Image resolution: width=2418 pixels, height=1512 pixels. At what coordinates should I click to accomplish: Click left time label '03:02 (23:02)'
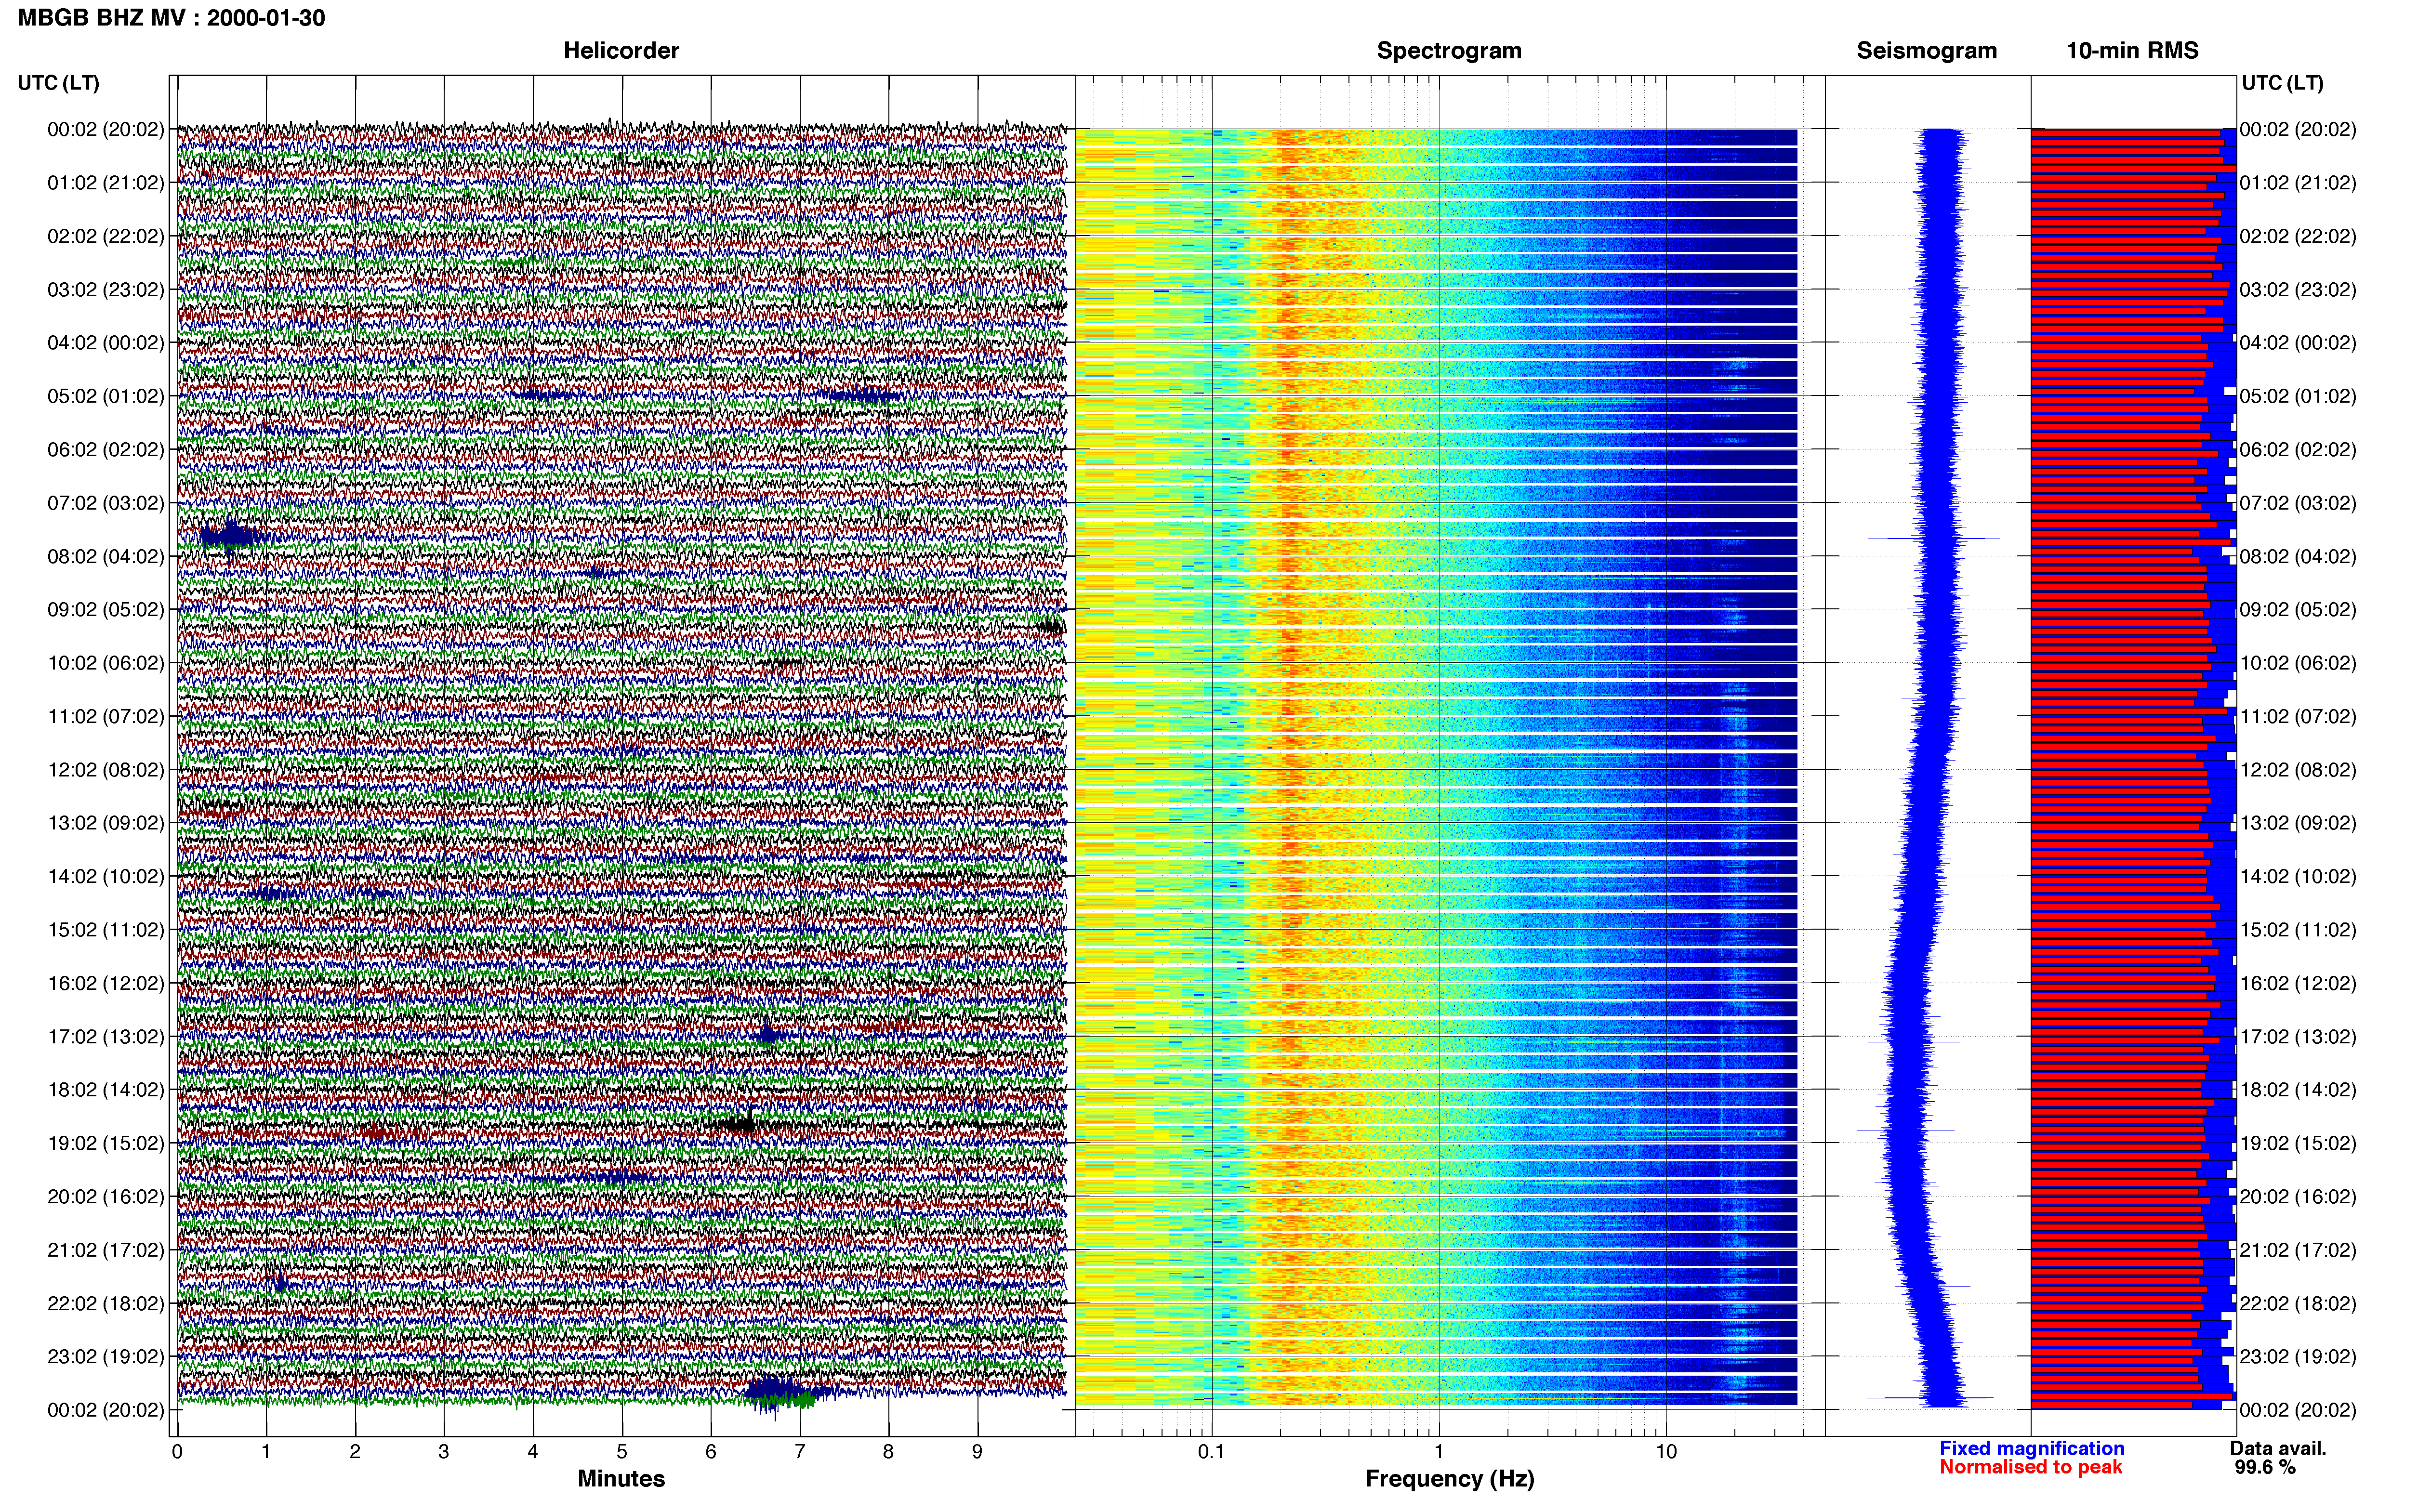(106, 290)
